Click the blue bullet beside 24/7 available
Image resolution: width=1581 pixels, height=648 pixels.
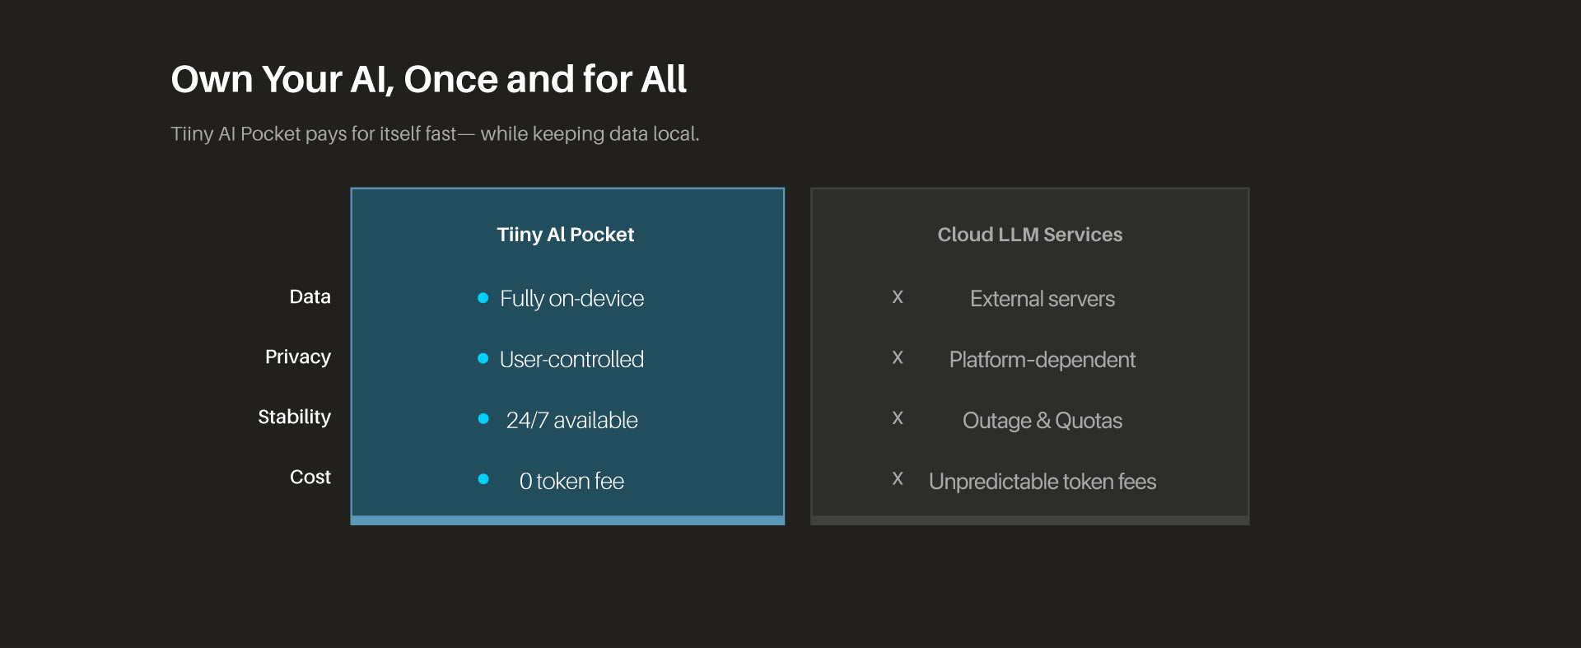483,419
